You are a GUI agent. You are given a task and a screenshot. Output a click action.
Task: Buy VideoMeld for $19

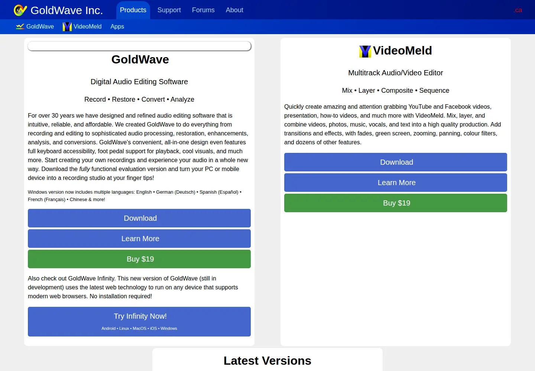[396, 203]
